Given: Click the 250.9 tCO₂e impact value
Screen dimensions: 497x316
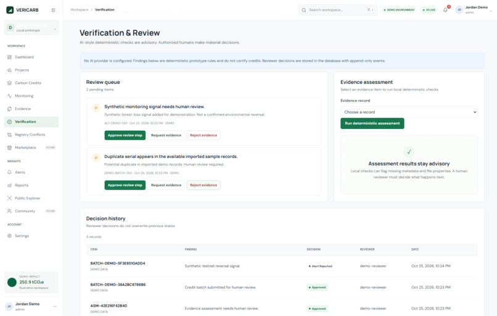Looking at the screenshot, I should [x=31, y=282].
